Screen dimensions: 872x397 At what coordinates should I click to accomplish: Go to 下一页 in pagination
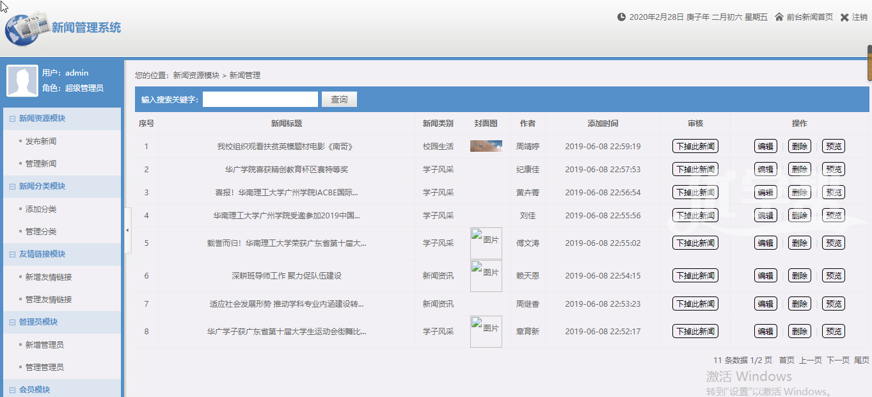tap(837, 361)
